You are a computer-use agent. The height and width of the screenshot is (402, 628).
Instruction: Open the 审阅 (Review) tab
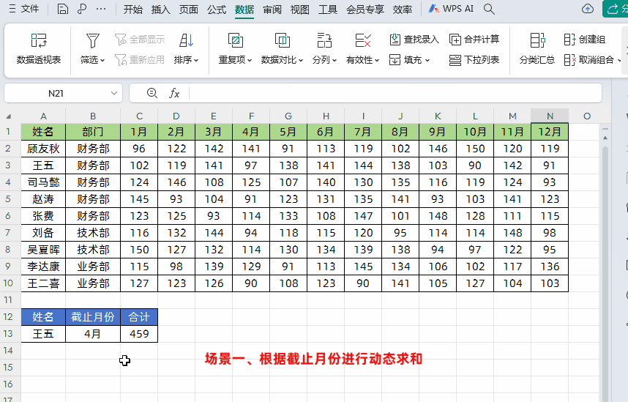(x=272, y=10)
